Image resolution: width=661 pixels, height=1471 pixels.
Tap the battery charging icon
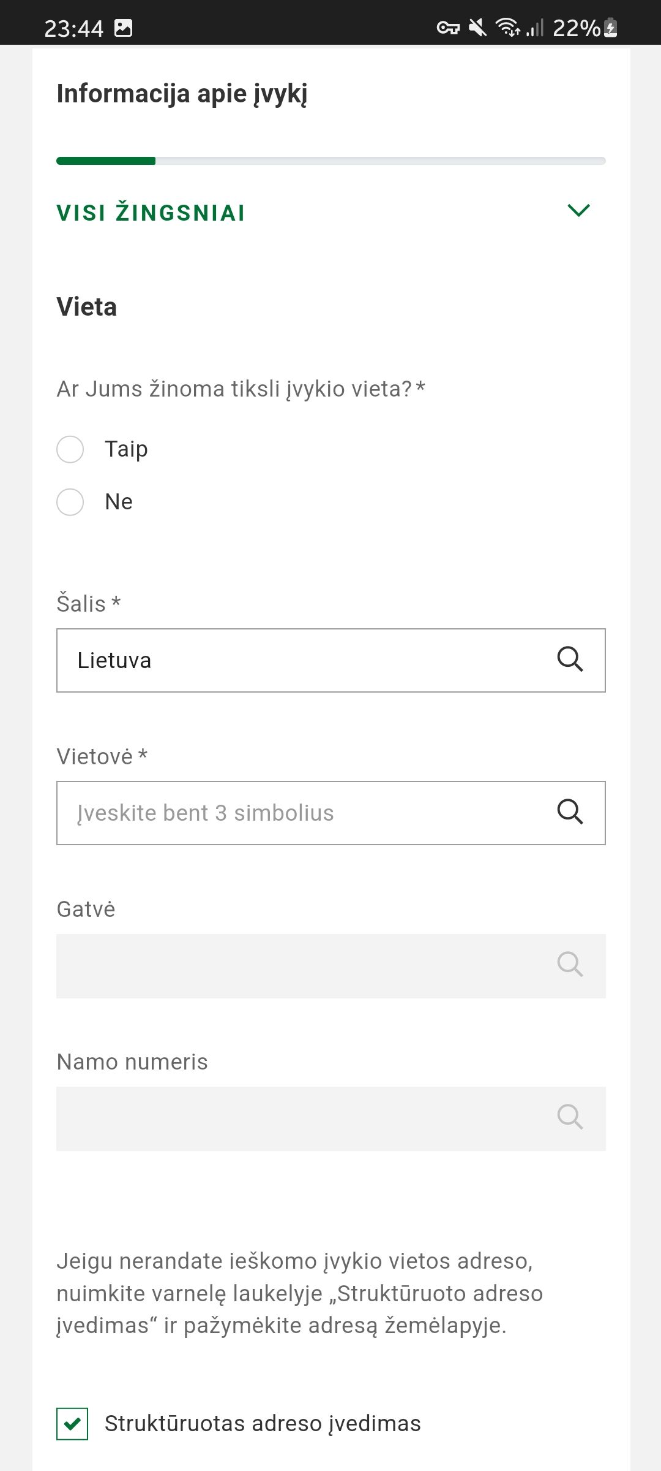(x=610, y=28)
